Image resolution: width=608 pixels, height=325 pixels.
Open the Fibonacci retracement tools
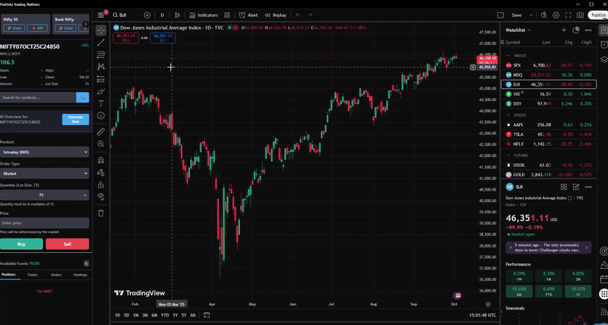pos(101,55)
